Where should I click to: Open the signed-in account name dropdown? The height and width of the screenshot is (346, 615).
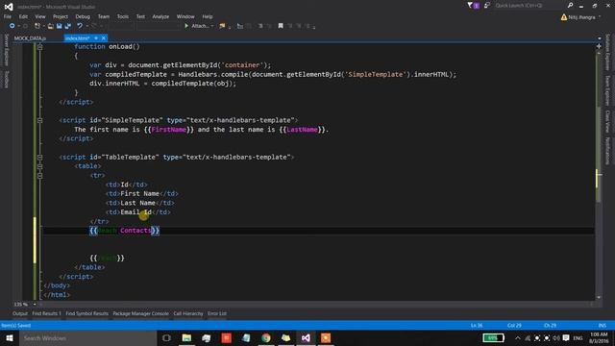tap(600, 17)
